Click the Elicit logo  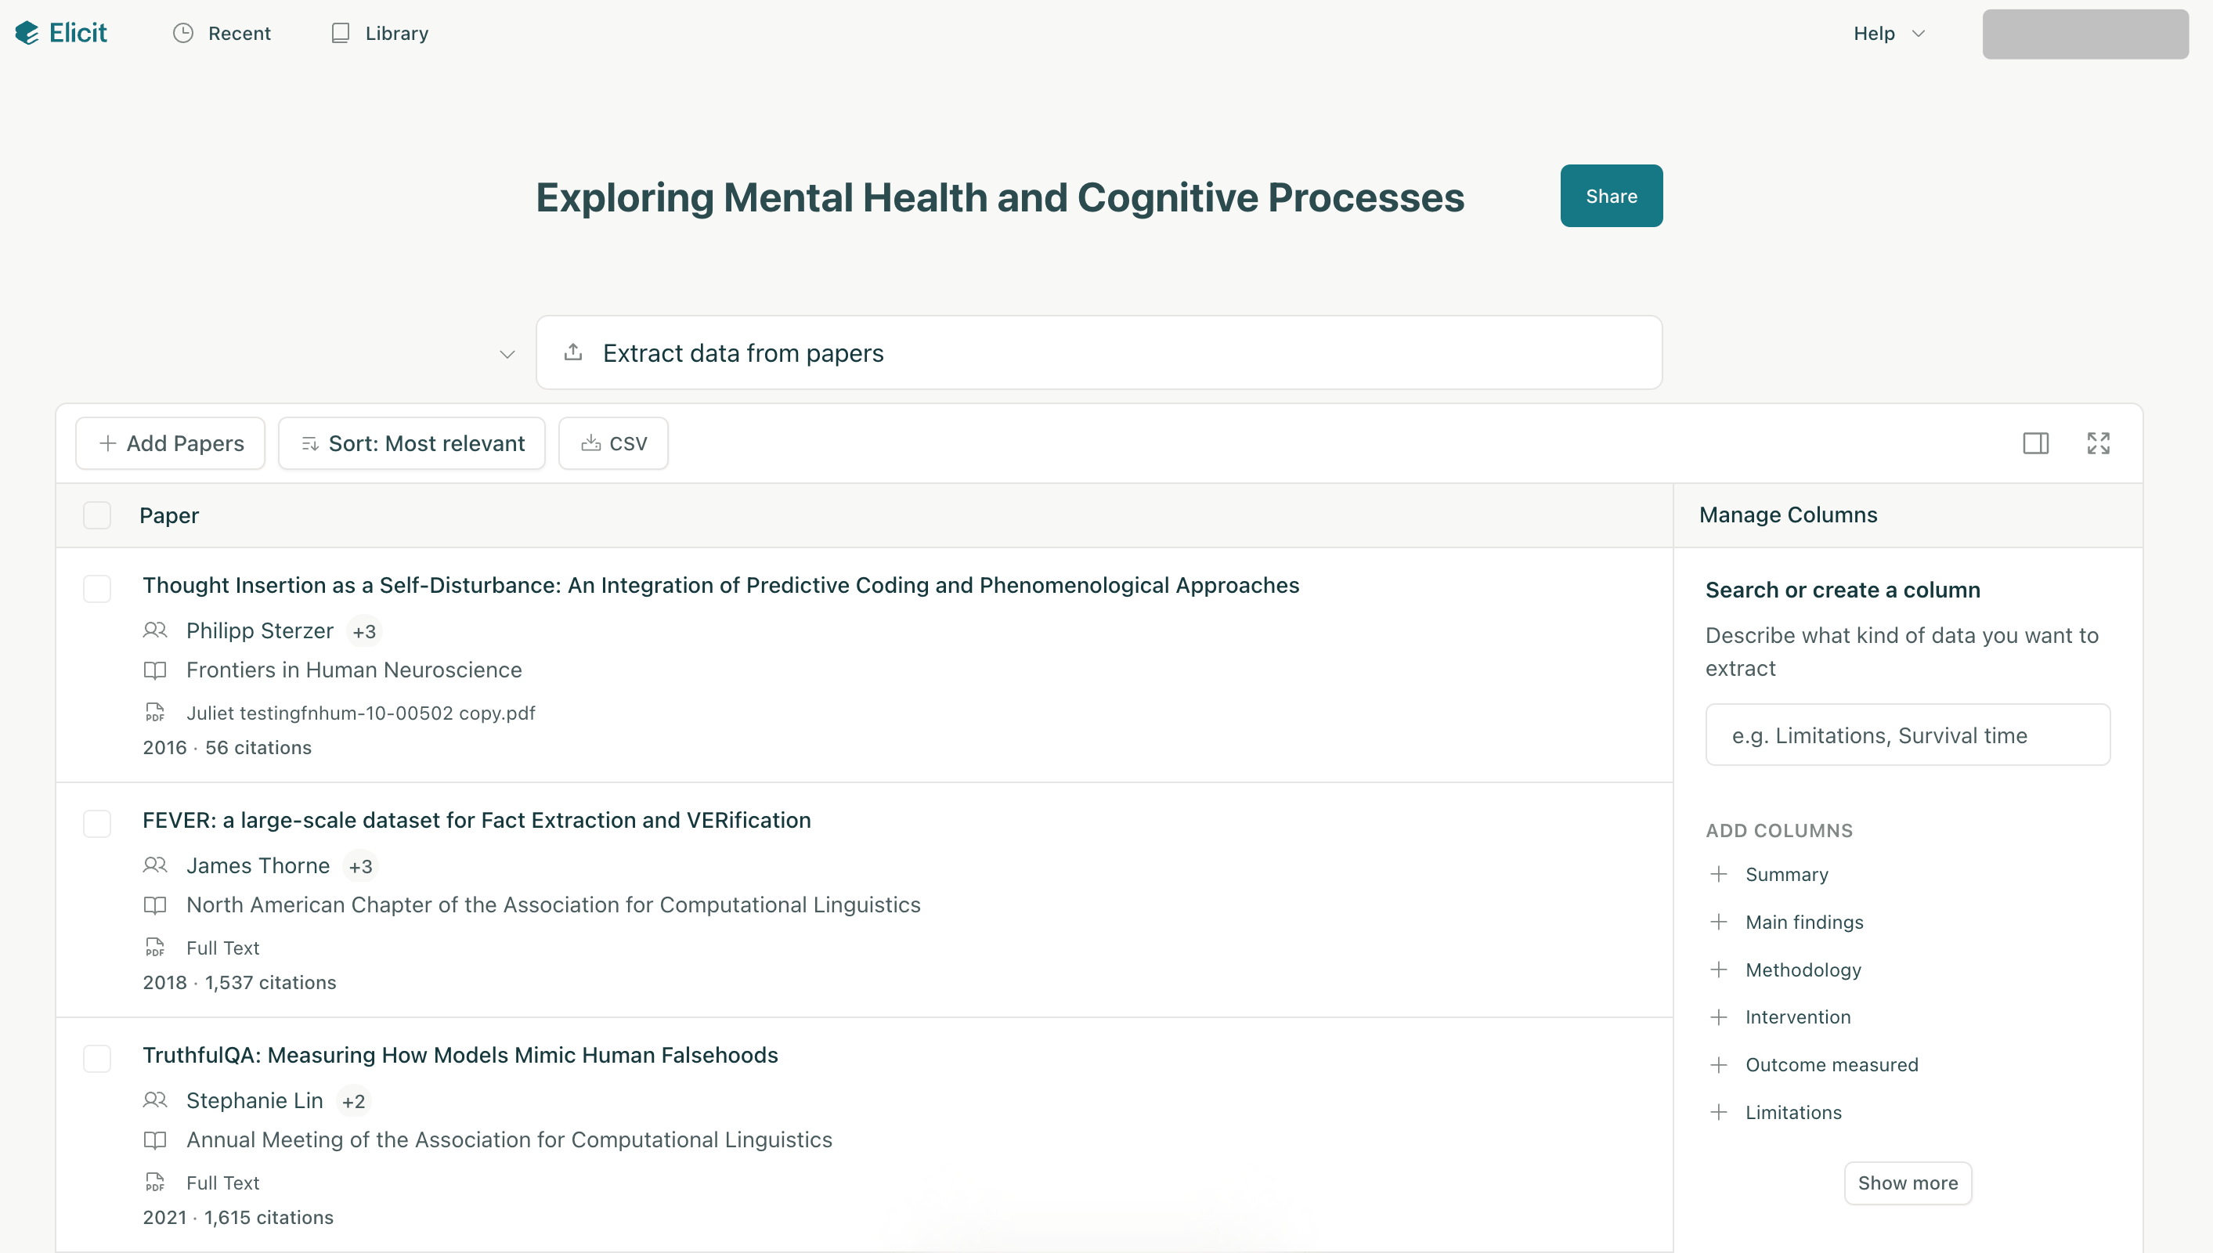(x=61, y=33)
